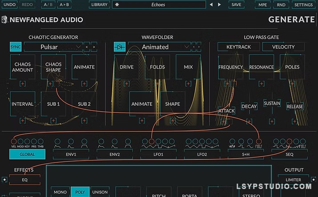Select the EQ effect slot
Viewport: 318px width, 197px height.
point(25,180)
